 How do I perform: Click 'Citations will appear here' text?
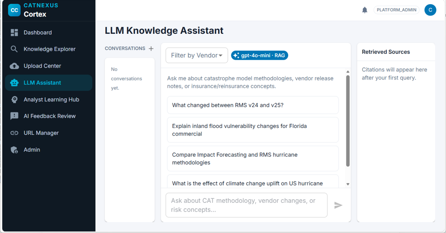(394, 74)
